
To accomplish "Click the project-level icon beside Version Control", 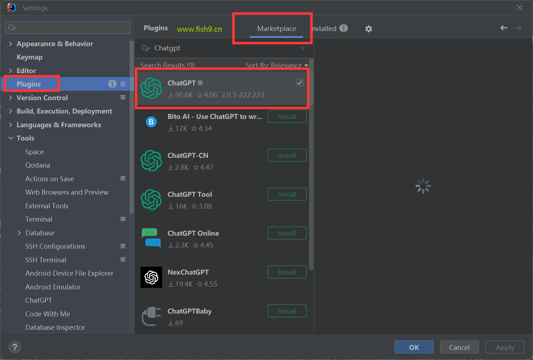I will [x=123, y=98].
